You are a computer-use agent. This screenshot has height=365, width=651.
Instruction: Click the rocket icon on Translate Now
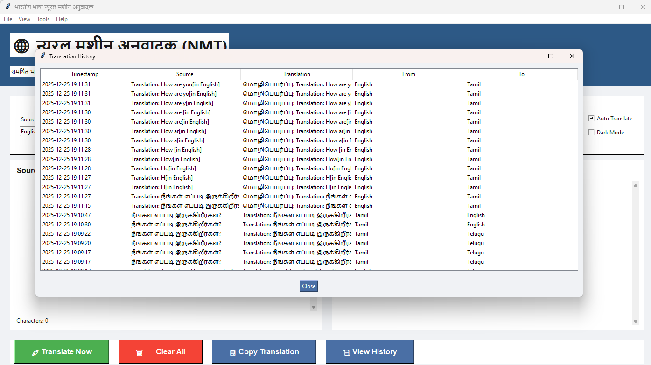point(35,352)
